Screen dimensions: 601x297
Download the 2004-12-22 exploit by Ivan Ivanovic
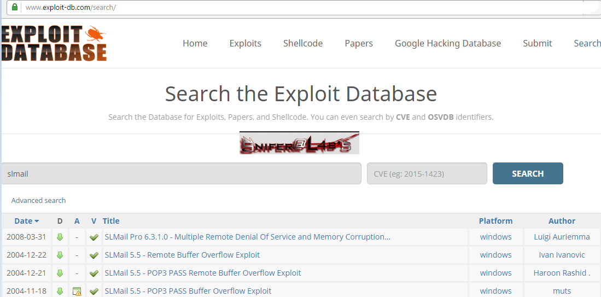point(60,255)
